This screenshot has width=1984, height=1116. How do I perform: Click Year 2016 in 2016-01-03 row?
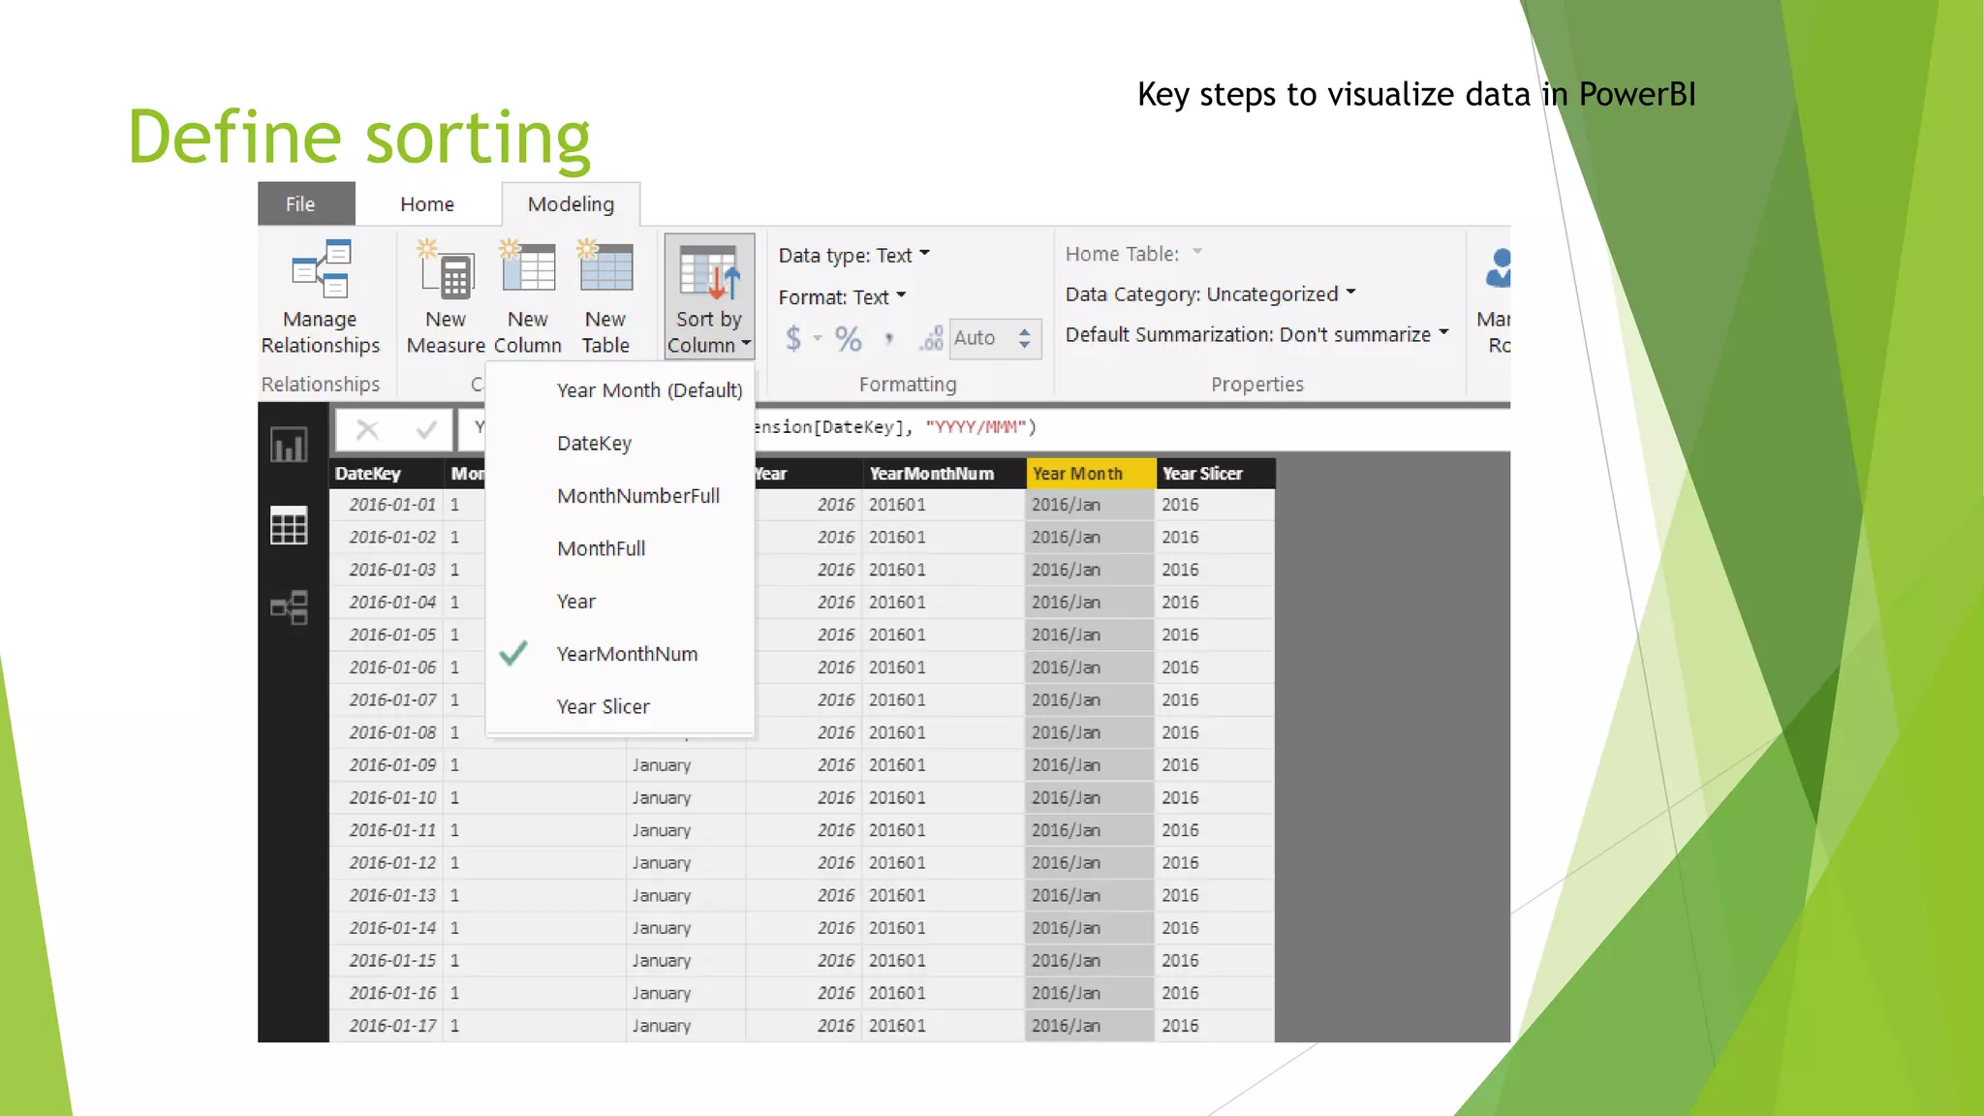(x=808, y=570)
